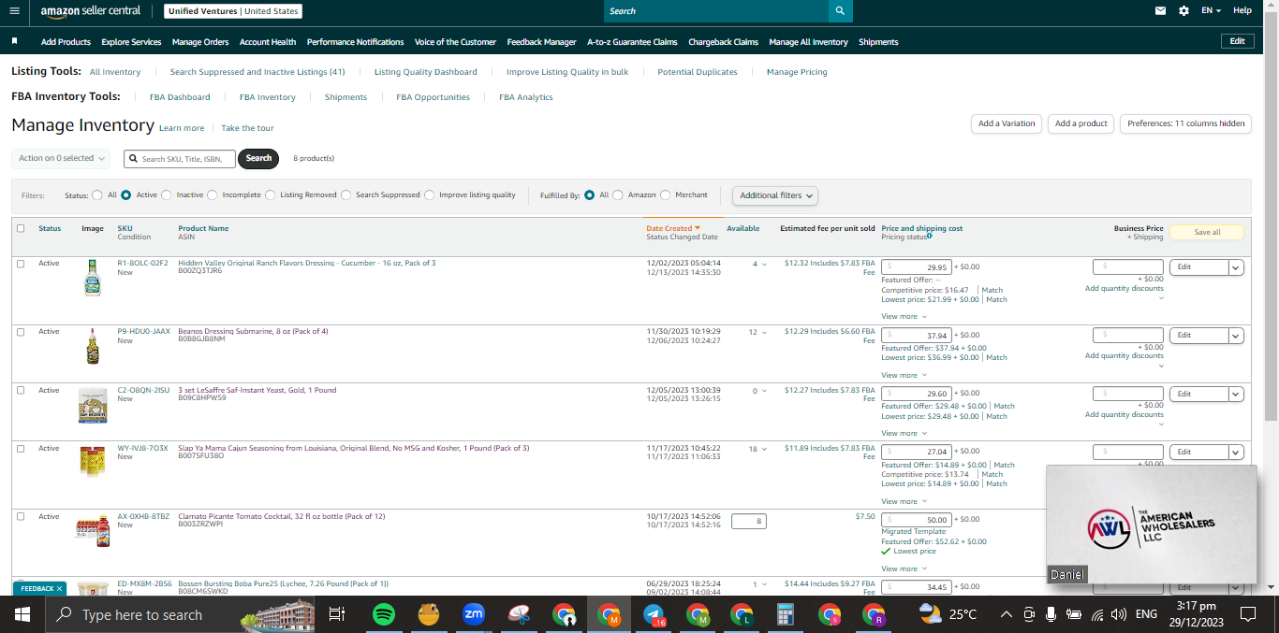Open the Manage Orders menu item
The height and width of the screenshot is (633, 1279).
pyautogui.click(x=200, y=42)
